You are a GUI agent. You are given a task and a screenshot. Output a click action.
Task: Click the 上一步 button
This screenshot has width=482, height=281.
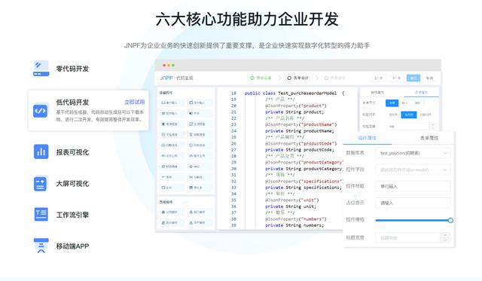[x=378, y=78]
